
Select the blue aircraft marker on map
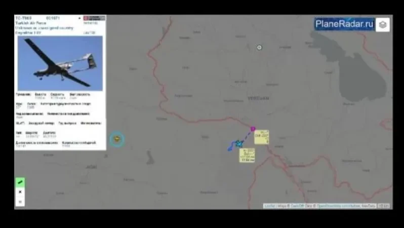tap(238, 144)
